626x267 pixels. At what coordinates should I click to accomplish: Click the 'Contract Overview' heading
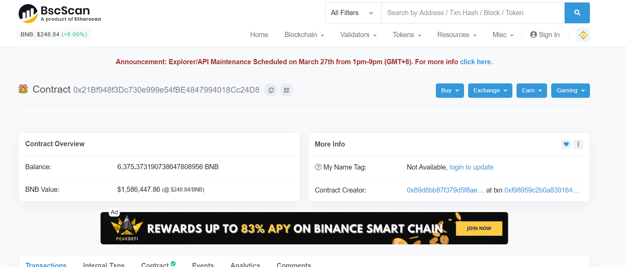pos(55,144)
